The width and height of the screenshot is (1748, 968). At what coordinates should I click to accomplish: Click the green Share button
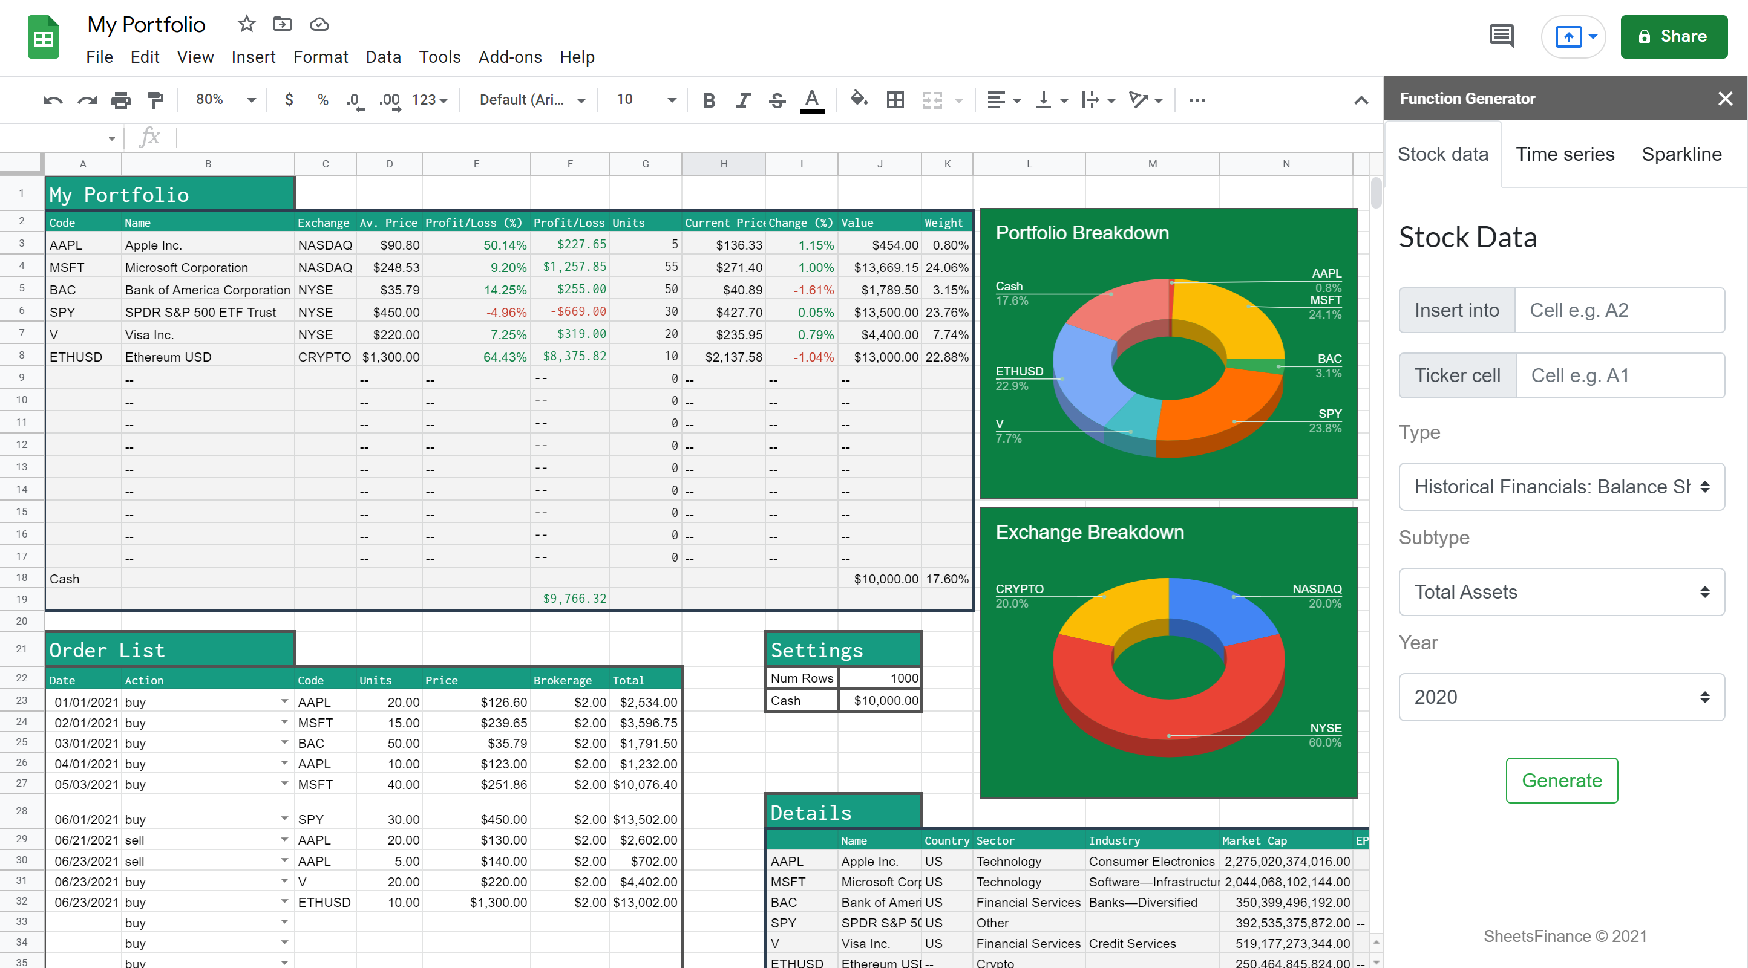(x=1674, y=37)
